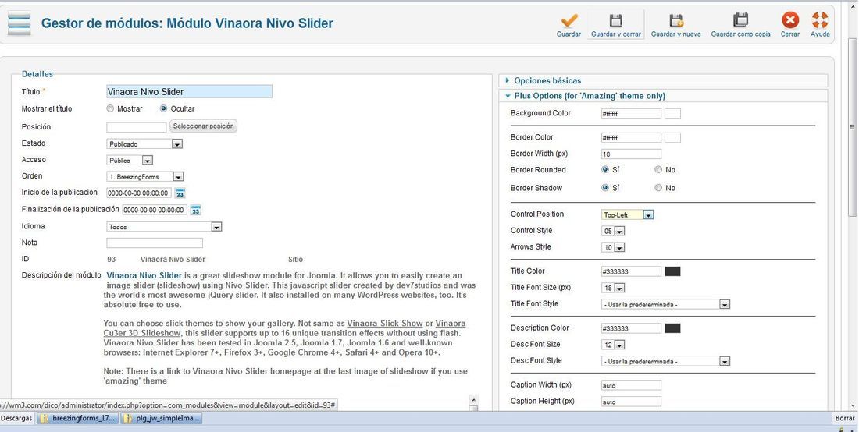Open the Desc Font Size dropdown

[x=613, y=345]
